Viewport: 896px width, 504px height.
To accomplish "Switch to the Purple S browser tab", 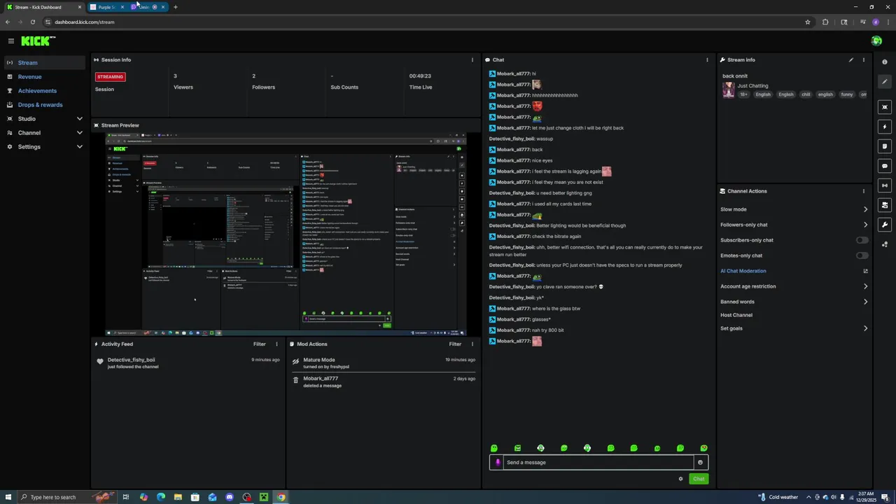I will [x=106, y=7].
